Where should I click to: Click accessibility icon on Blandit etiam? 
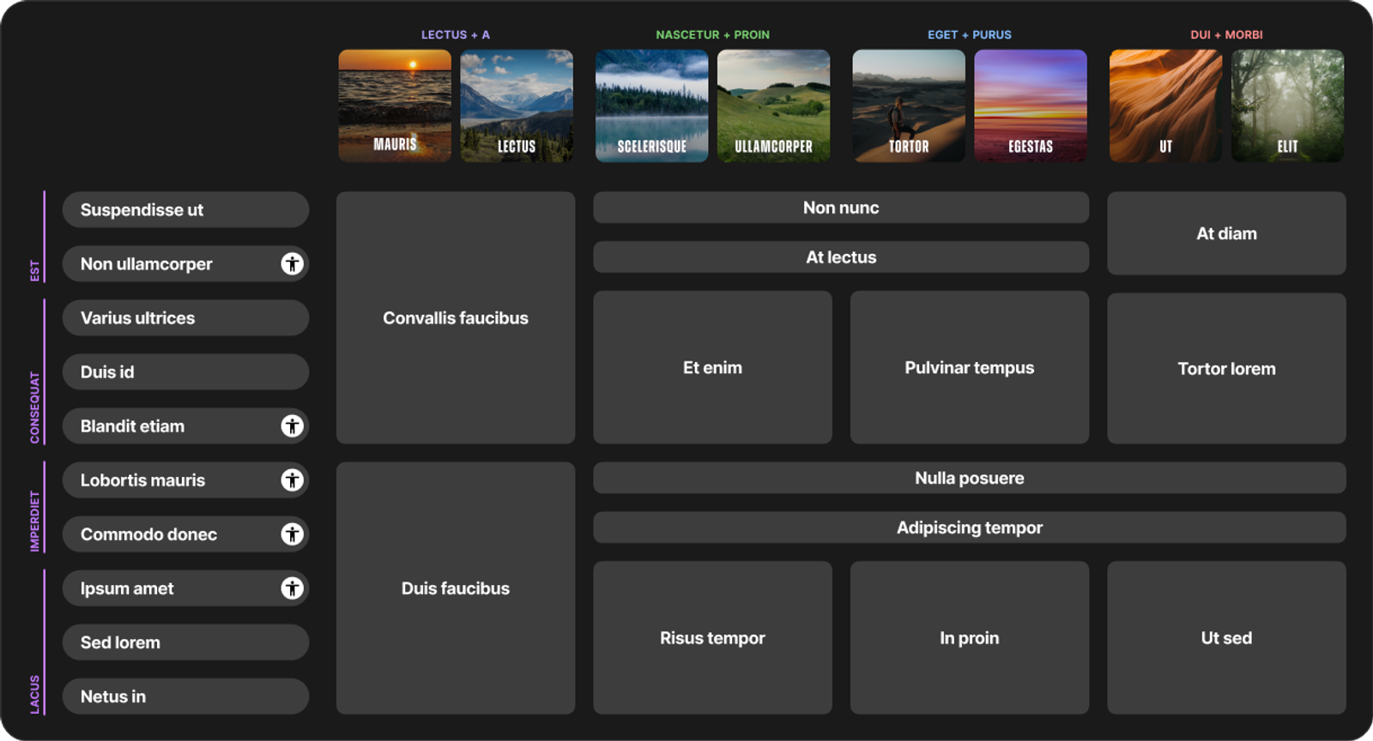click(293, 426)
